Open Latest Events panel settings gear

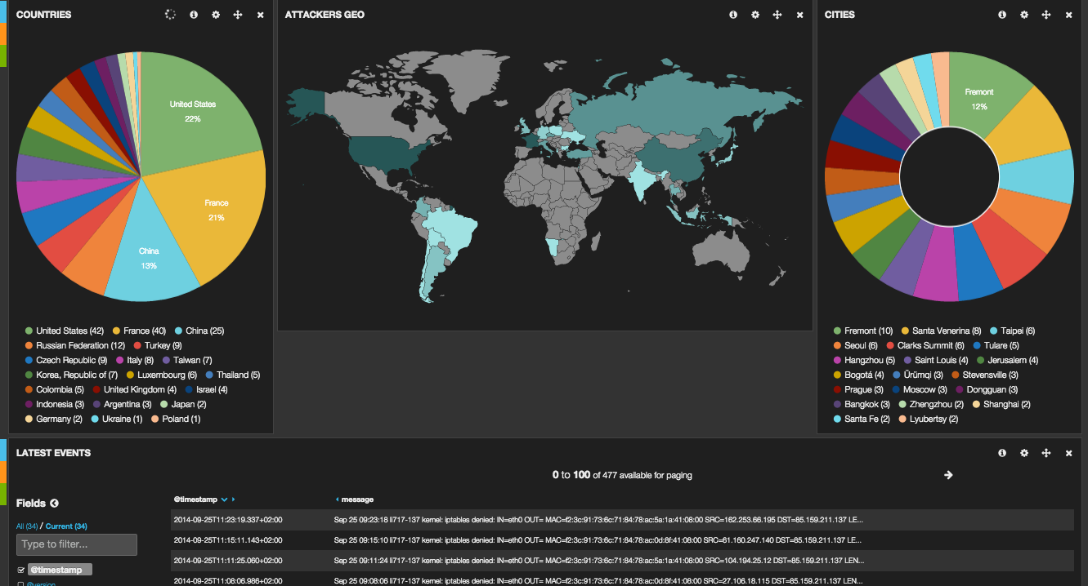(1024, 453)
